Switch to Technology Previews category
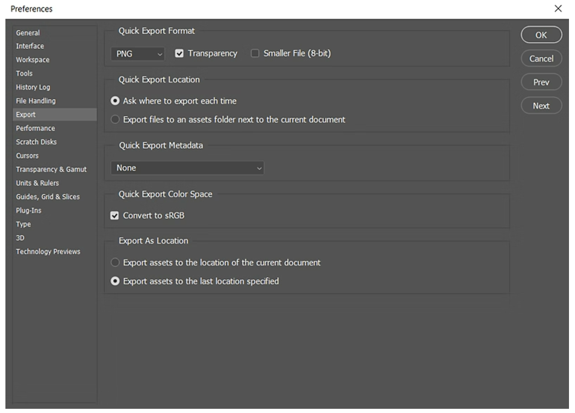Viewport: 575px width, 413px height. point(48,251)
